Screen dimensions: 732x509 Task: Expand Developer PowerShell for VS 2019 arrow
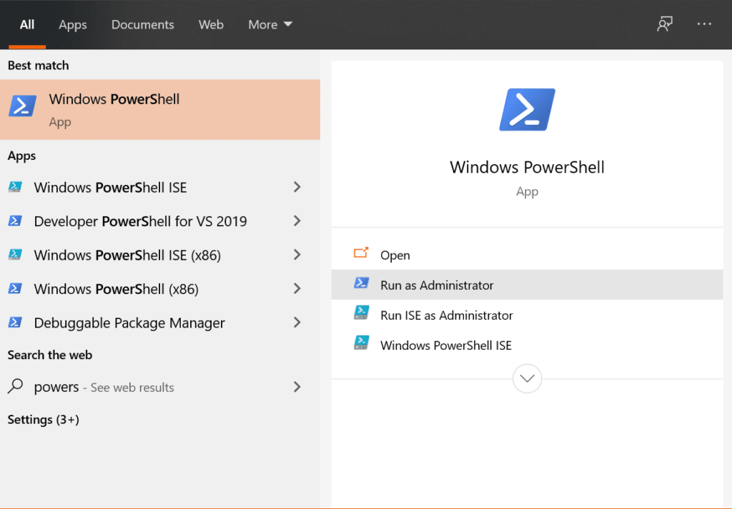pos(297,221)
